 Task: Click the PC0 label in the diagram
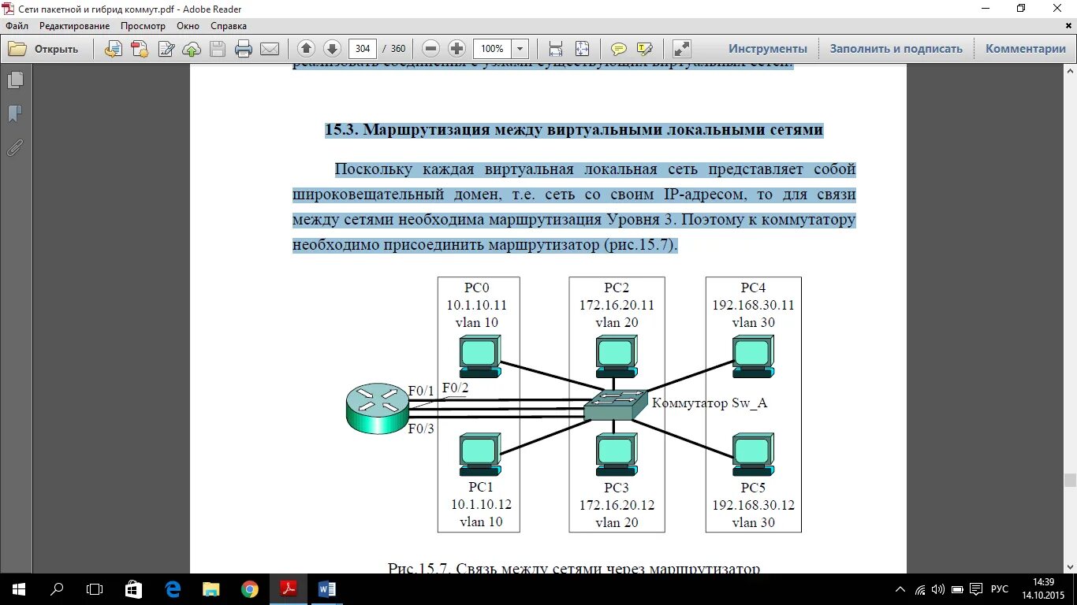476,288
